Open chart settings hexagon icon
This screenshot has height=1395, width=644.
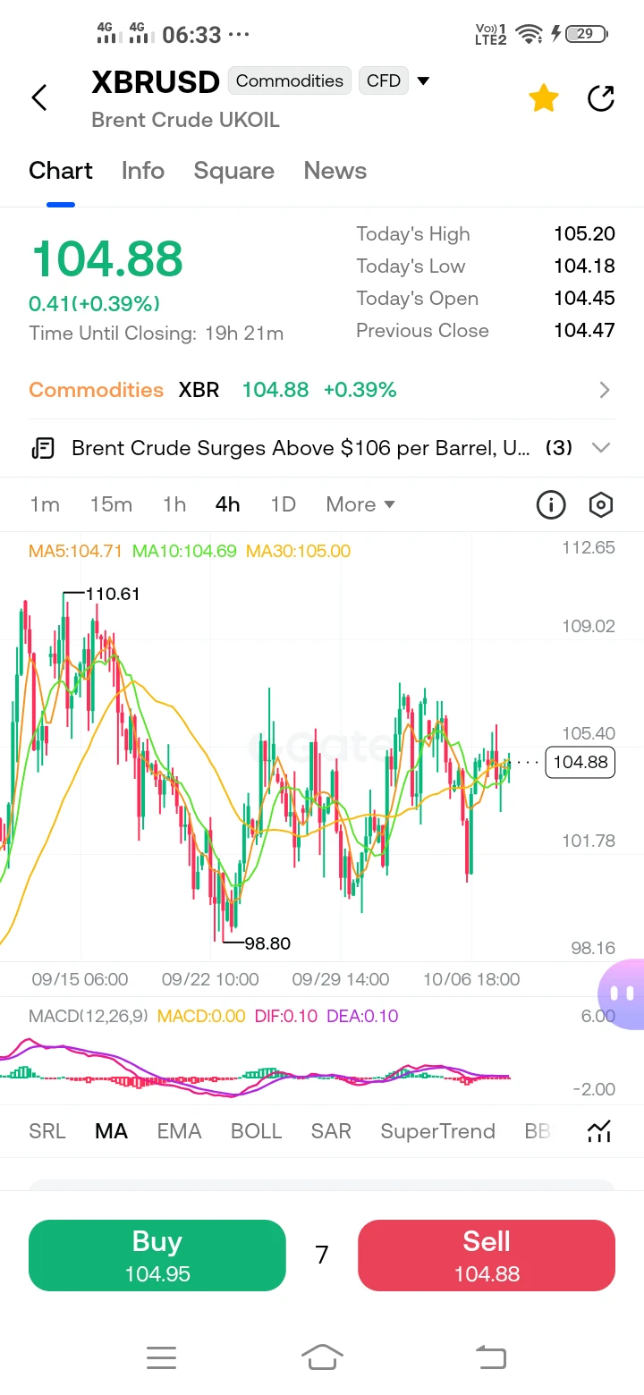pyautogui.click(x=601, y=505)
